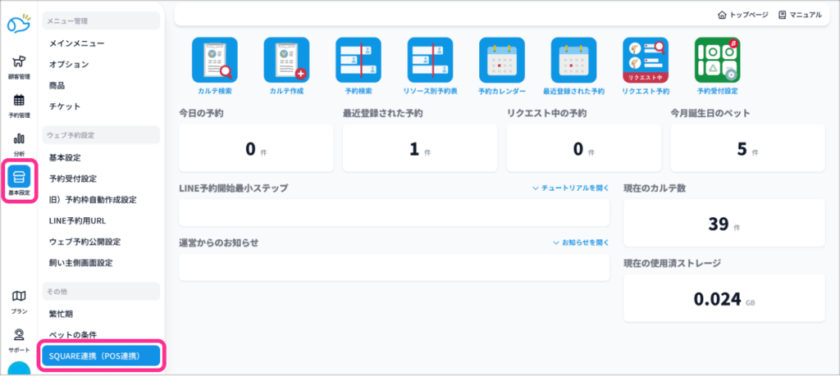Click the リクエスト予約 icon
The width and height of the screenshot is (840, 376).
pyautogui.click(x=646, y=61)
